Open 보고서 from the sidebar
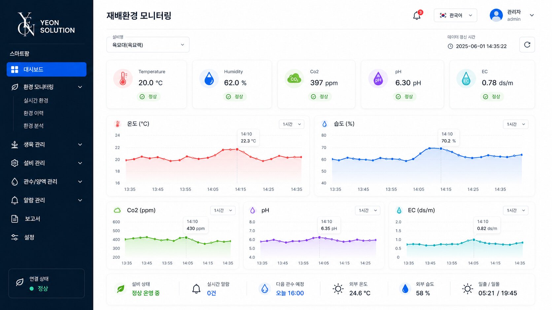The height and width of the screenshot is (310, 552). [x=47, y=219]
